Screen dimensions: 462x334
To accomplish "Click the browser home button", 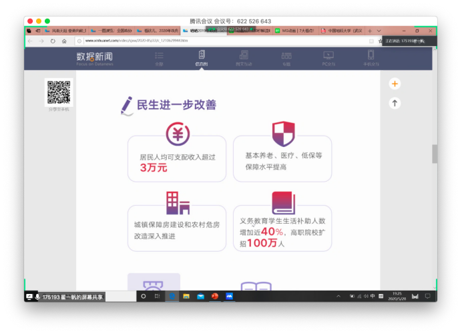I will (64, 41).
